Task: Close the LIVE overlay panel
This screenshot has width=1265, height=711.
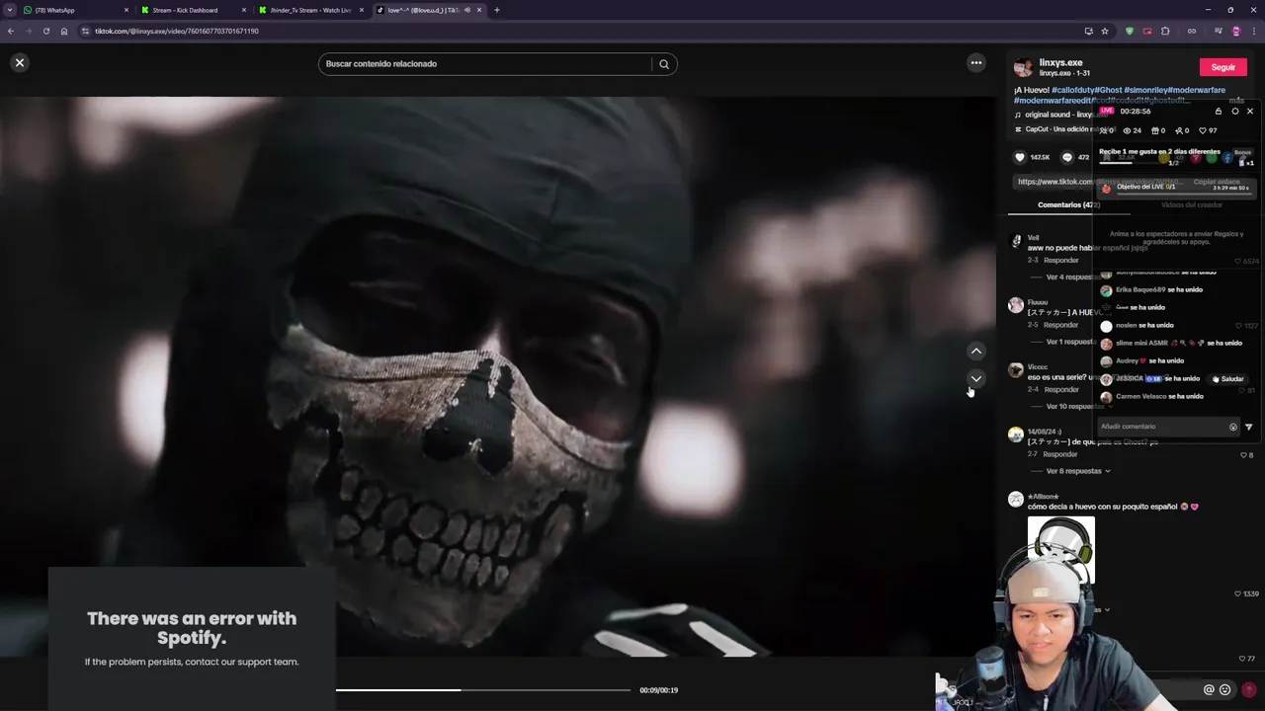Action: pos(1250,112)
